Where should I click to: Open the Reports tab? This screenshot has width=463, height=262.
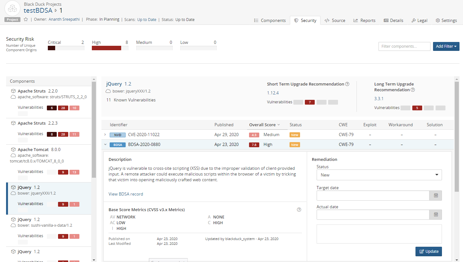coord(364,20)
